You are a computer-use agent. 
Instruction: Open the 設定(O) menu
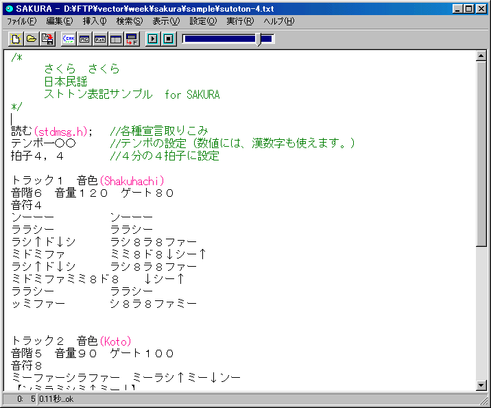[203, 21]
